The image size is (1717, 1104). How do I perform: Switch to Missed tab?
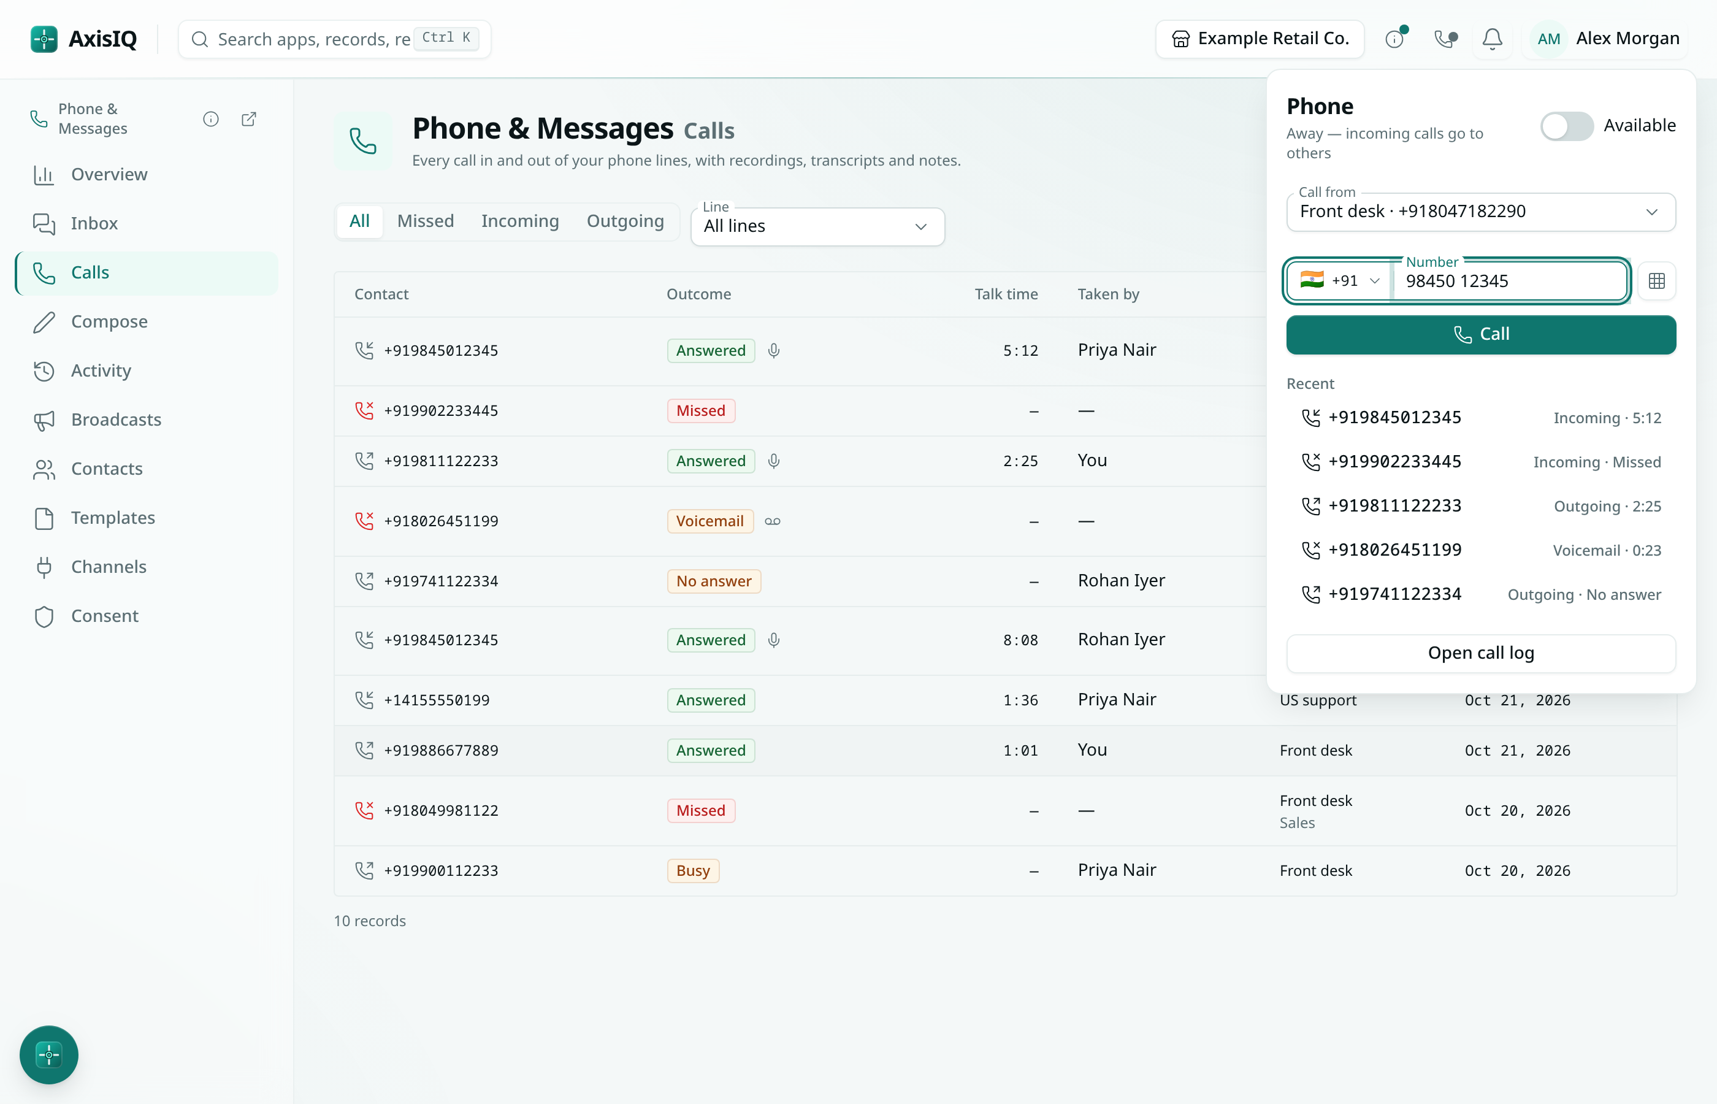click(x=426, y=221)
